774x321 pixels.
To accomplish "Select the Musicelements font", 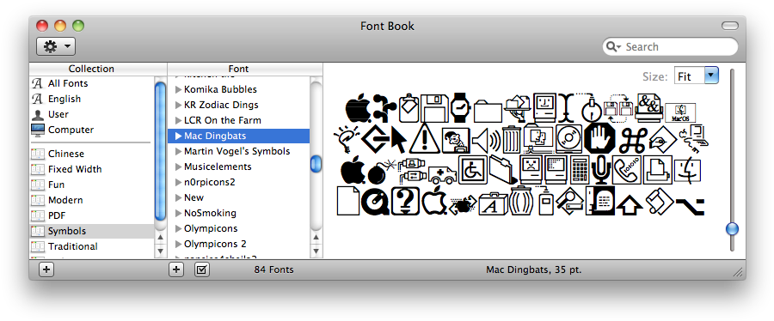I will point(218,167).
